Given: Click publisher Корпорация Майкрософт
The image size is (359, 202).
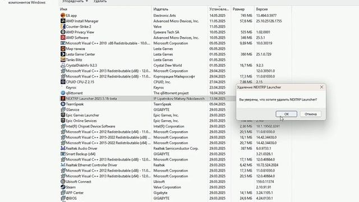Looking at the screenshot, I should [174, 76].
